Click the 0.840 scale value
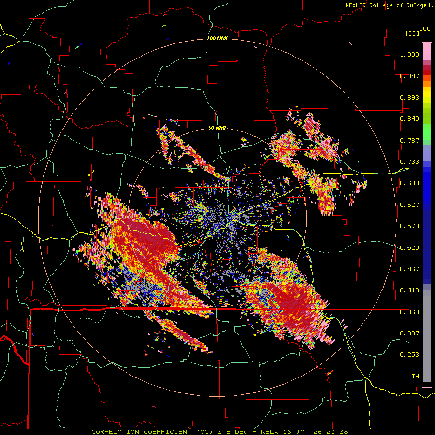 tap(409, 119)
